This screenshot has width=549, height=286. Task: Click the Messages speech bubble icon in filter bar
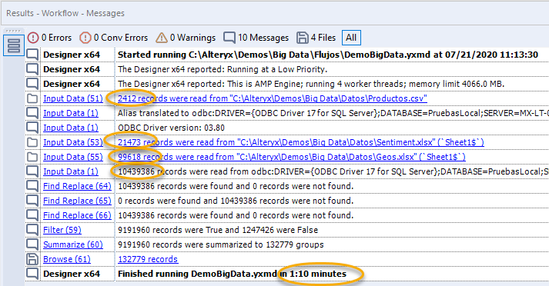pos(229,38)
